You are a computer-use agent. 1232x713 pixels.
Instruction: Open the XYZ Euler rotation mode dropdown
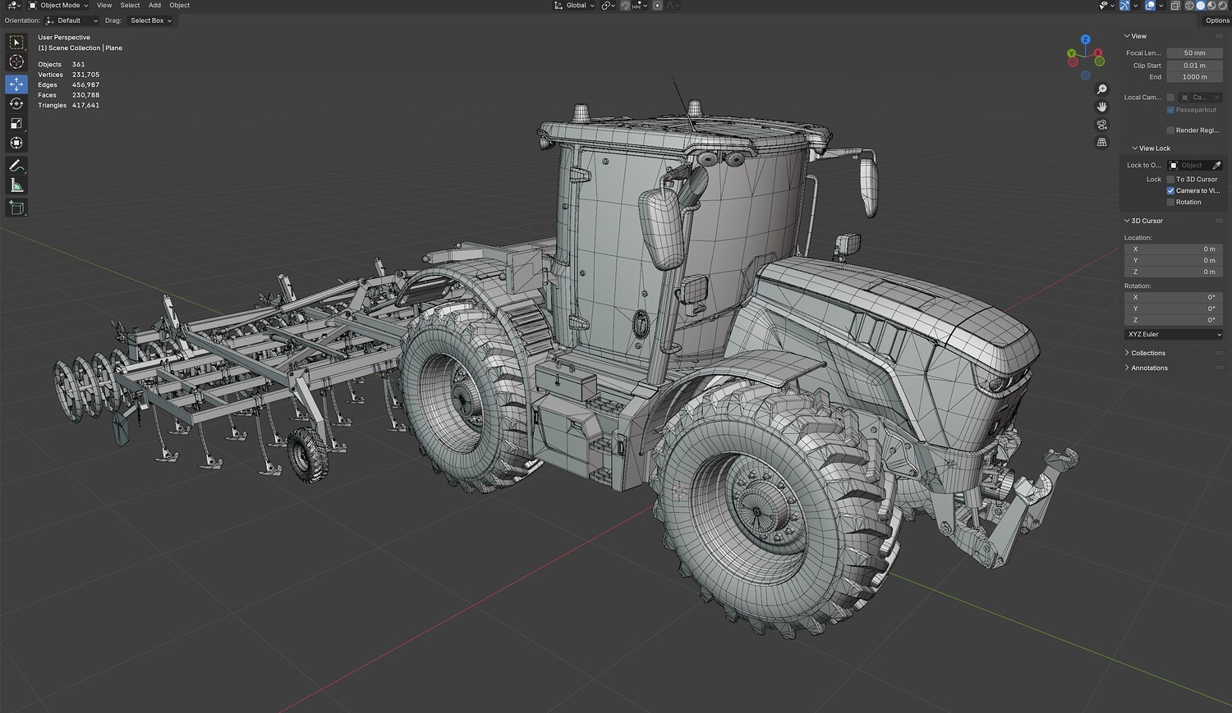point(1174,335)
